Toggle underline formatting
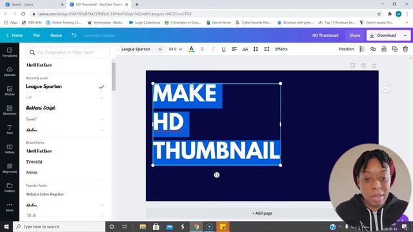 point(223,49)
